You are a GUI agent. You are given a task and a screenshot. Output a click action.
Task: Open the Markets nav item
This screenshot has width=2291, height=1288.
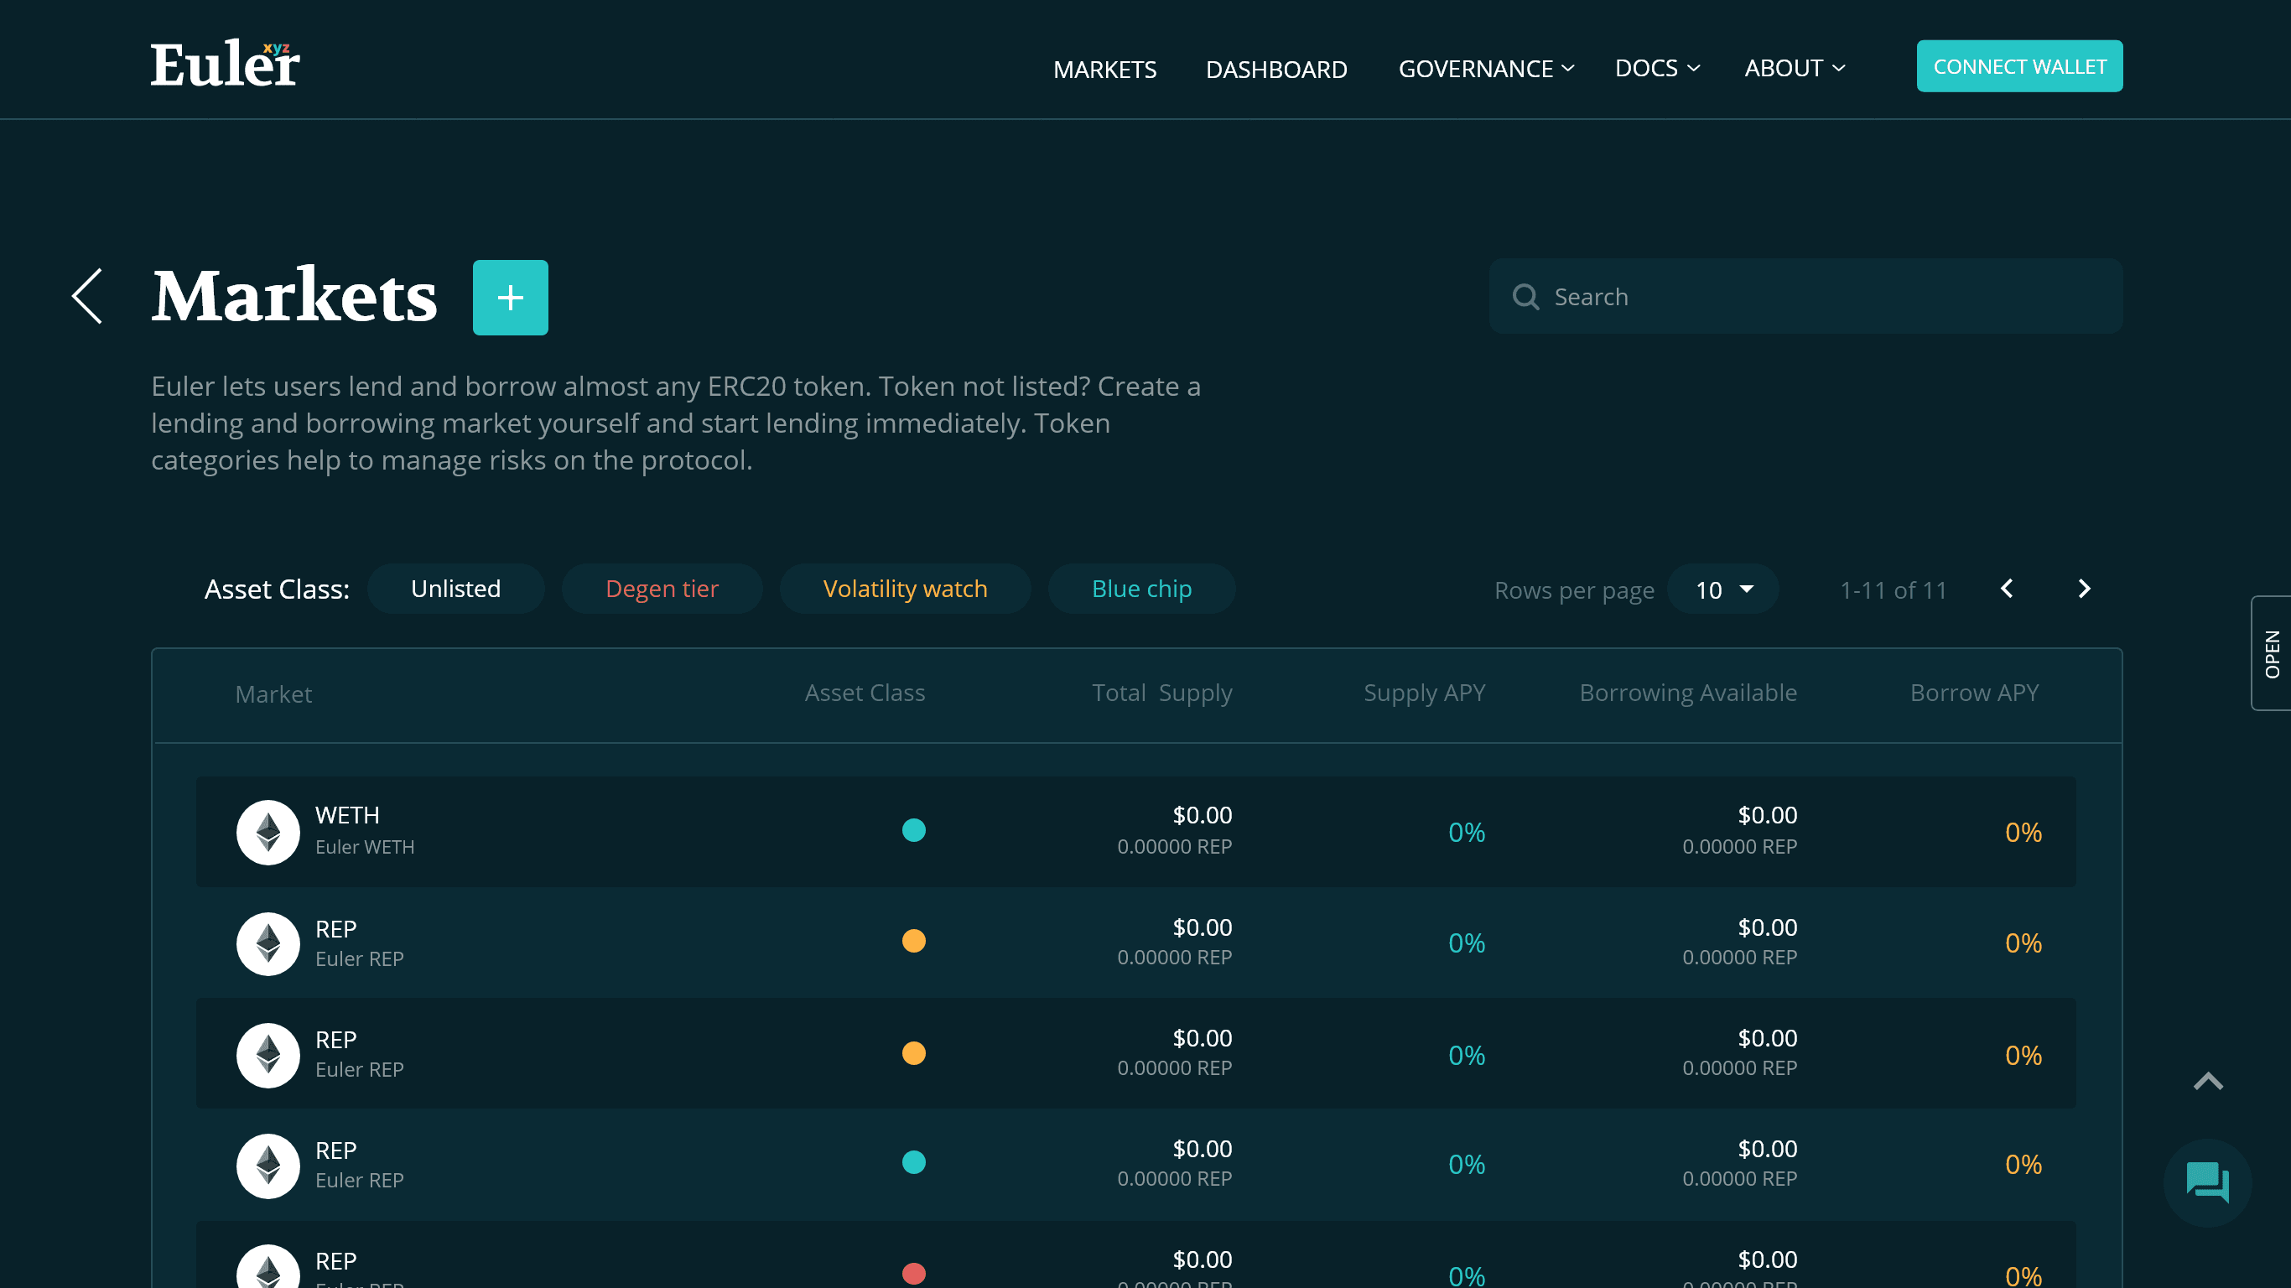tap(1104, 70)
